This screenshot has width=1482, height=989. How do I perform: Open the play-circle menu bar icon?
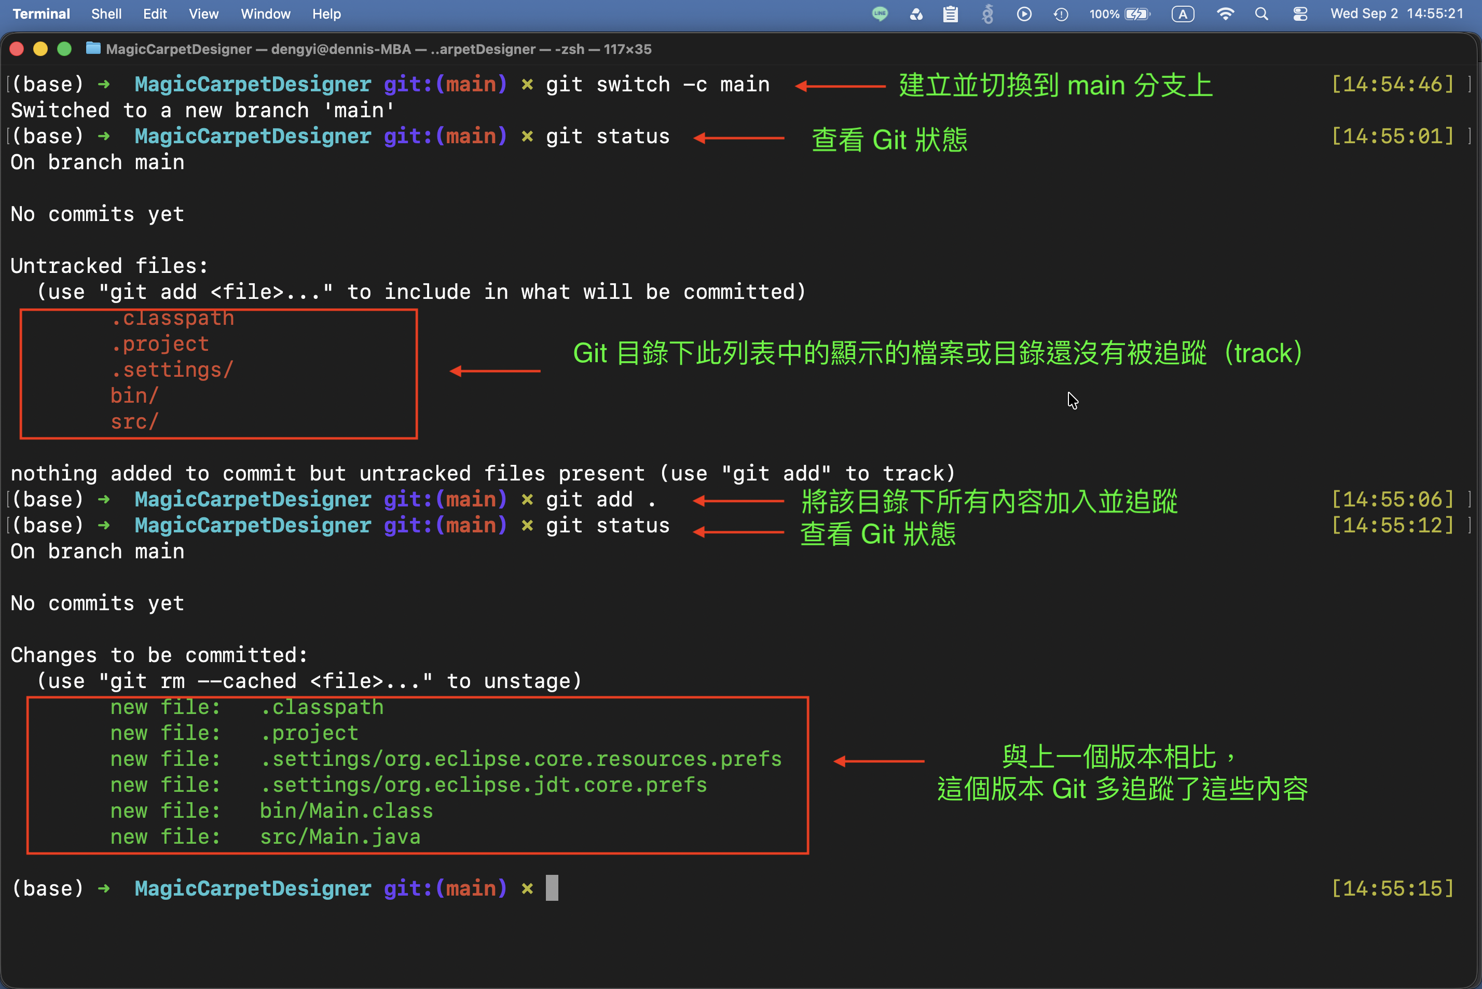point(1024,14)
